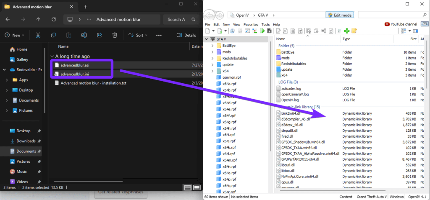
Task: Switch Explorer to large thumbnails view icon
Action: click(197, 187)
